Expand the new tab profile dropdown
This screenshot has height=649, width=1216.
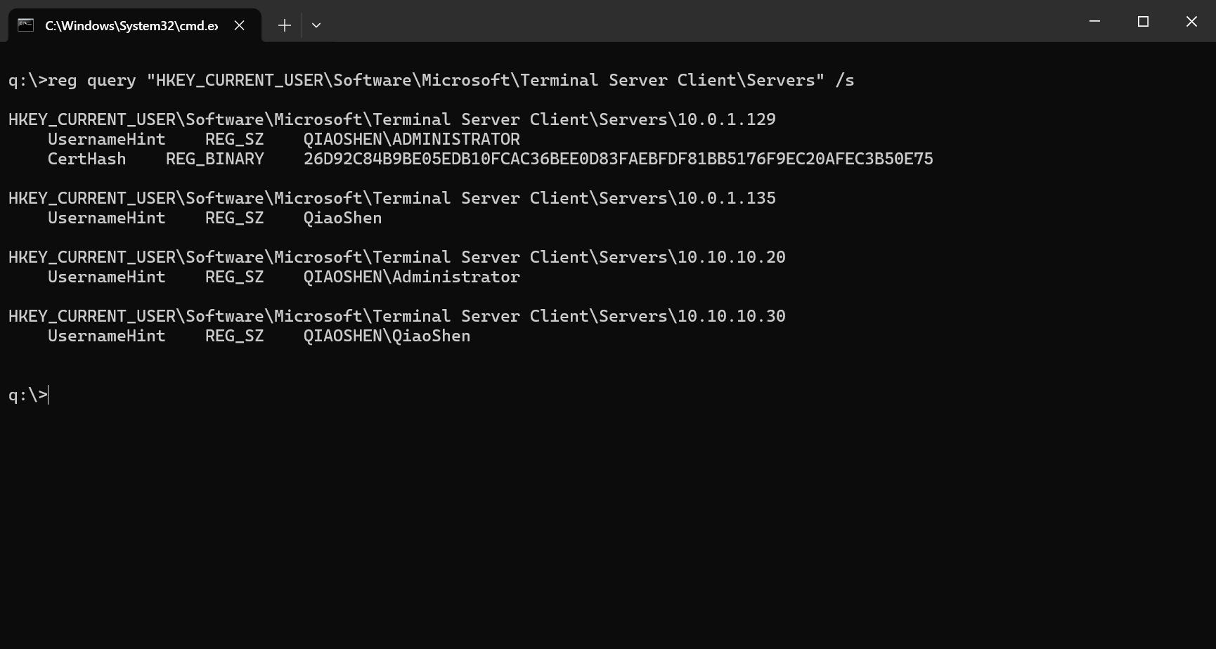click(316, 25)
